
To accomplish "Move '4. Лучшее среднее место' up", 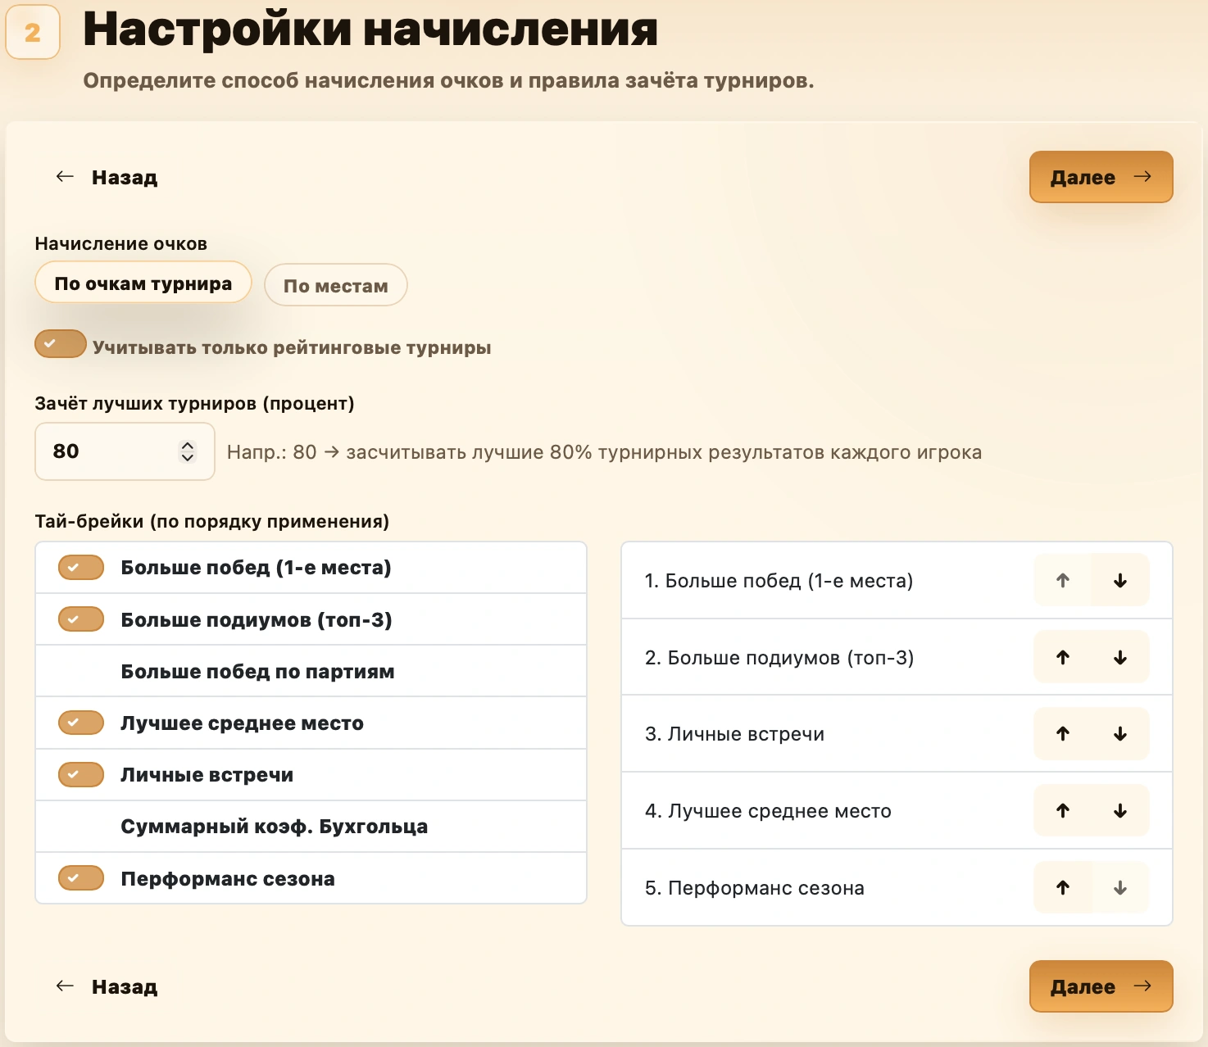I will click(1063, 811).
